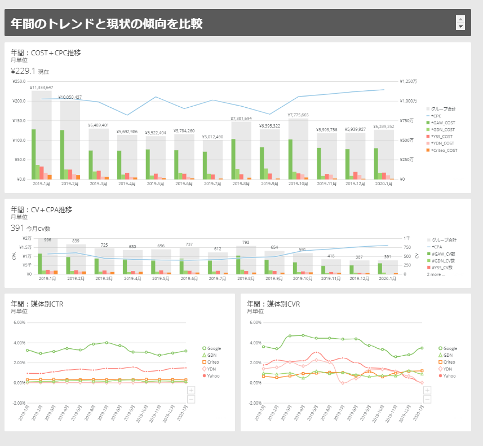Click Criteo legend icon in CVR chart
The height and width of the screenshot is (446, 483).
pos(441,362)
